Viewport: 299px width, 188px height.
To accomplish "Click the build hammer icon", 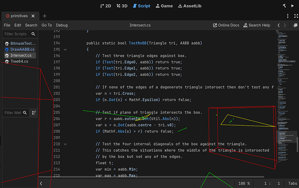I will (x=284, y=6).
